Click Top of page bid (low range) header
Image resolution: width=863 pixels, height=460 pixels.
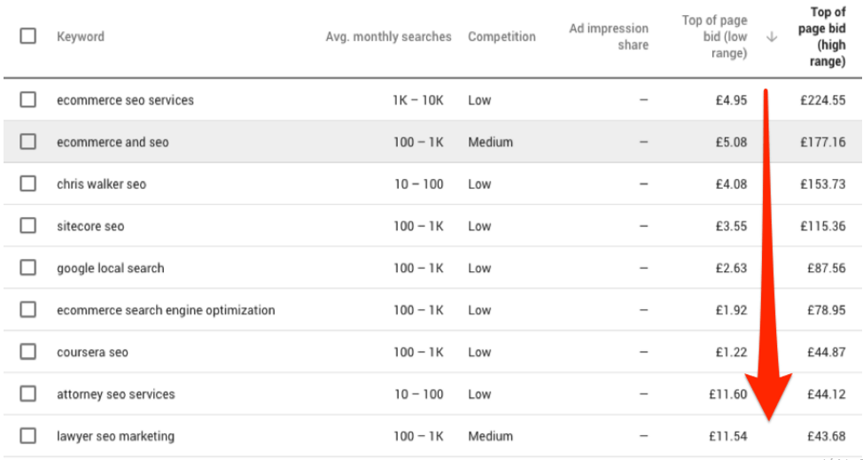pos(714,36)
